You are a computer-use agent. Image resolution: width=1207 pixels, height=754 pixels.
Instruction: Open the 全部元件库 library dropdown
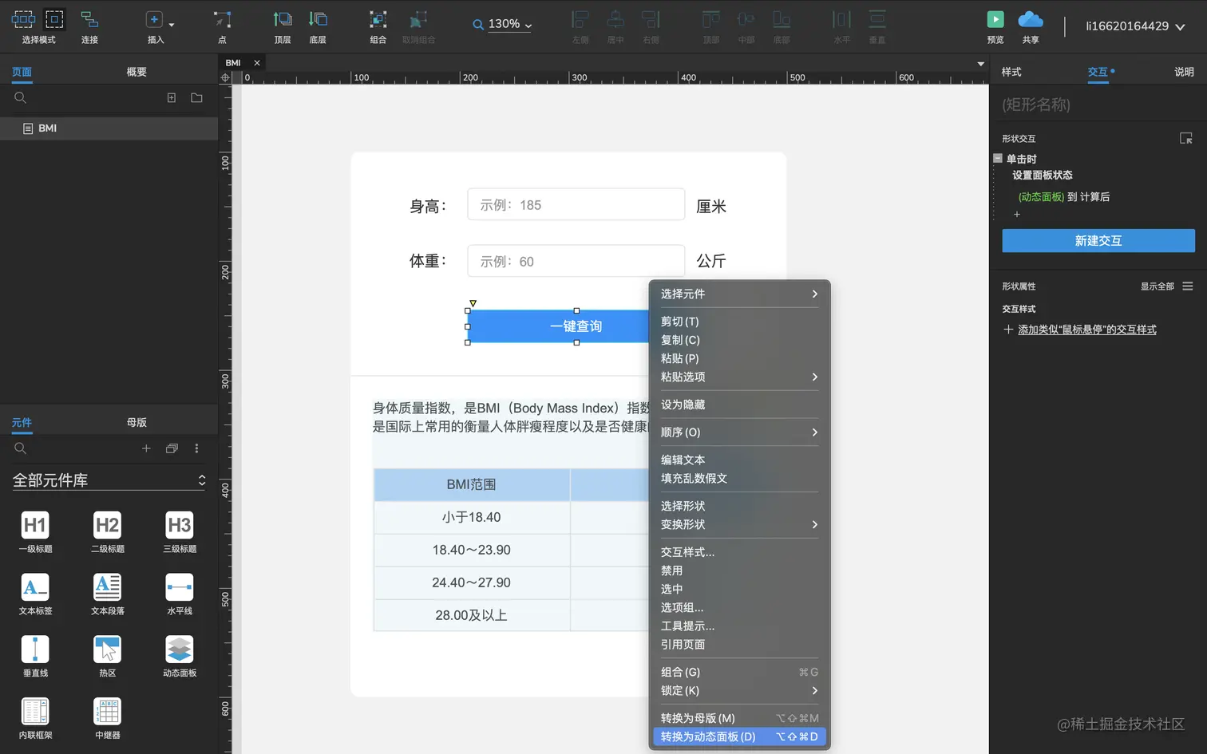tap(109, 480)
